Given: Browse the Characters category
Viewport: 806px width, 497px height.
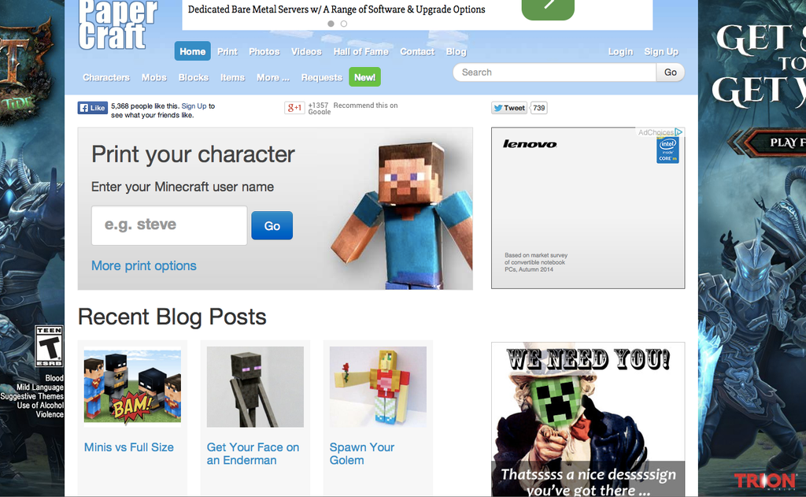Looking at the screenshot, I should pyautogui.click(x=106, y=77).
